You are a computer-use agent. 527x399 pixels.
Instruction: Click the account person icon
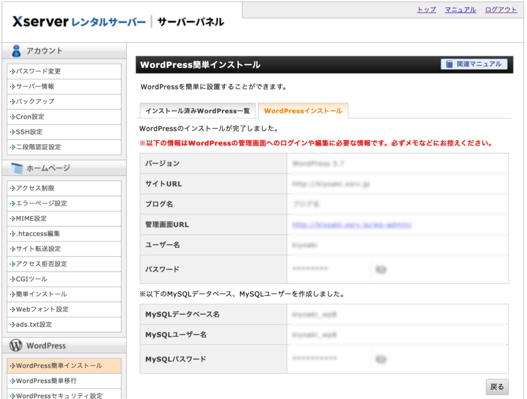click(16, 51)
